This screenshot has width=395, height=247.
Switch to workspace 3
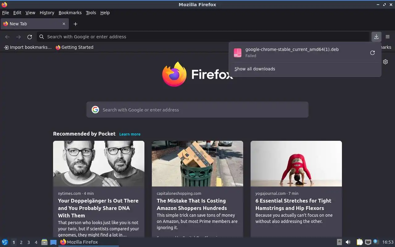[28, 242]
